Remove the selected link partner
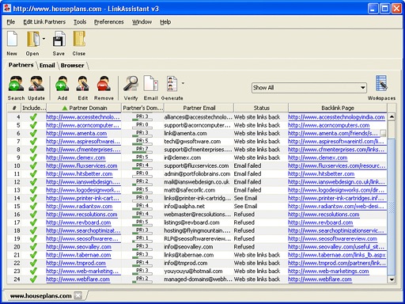This screenshot has height=304, width=405. tap(104, 88)
